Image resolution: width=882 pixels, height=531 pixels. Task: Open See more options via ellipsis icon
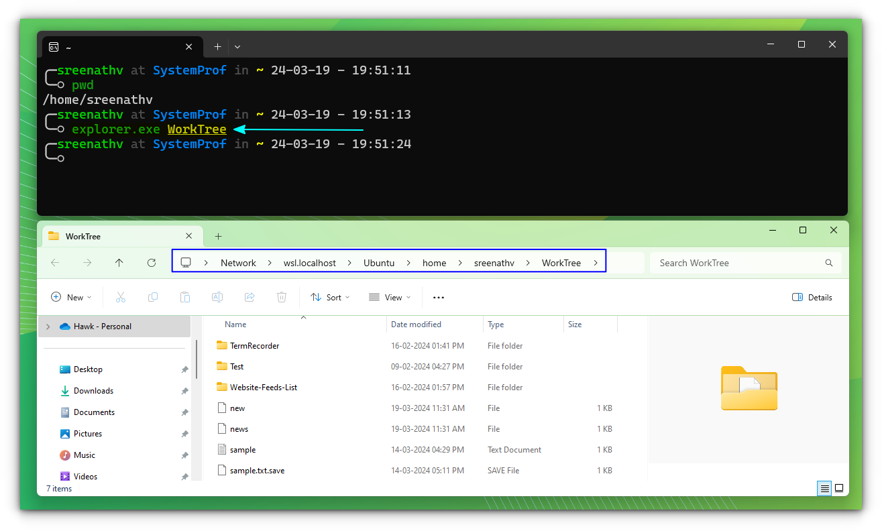438,297
